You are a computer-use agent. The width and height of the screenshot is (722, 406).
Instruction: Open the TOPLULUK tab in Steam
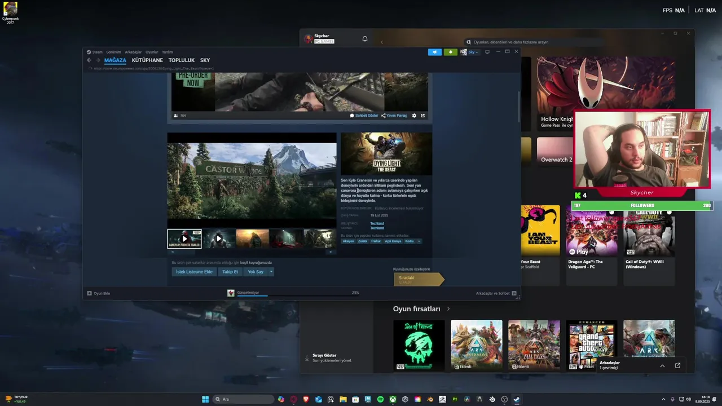coord(182,60)
